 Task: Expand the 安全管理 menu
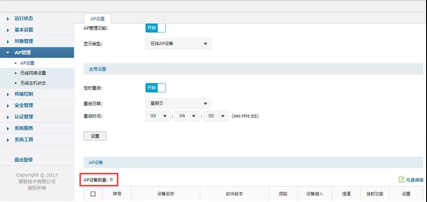click(24, 105)
